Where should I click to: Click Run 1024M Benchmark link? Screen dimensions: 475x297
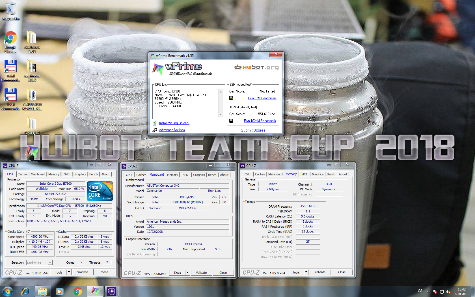[260, 121]
